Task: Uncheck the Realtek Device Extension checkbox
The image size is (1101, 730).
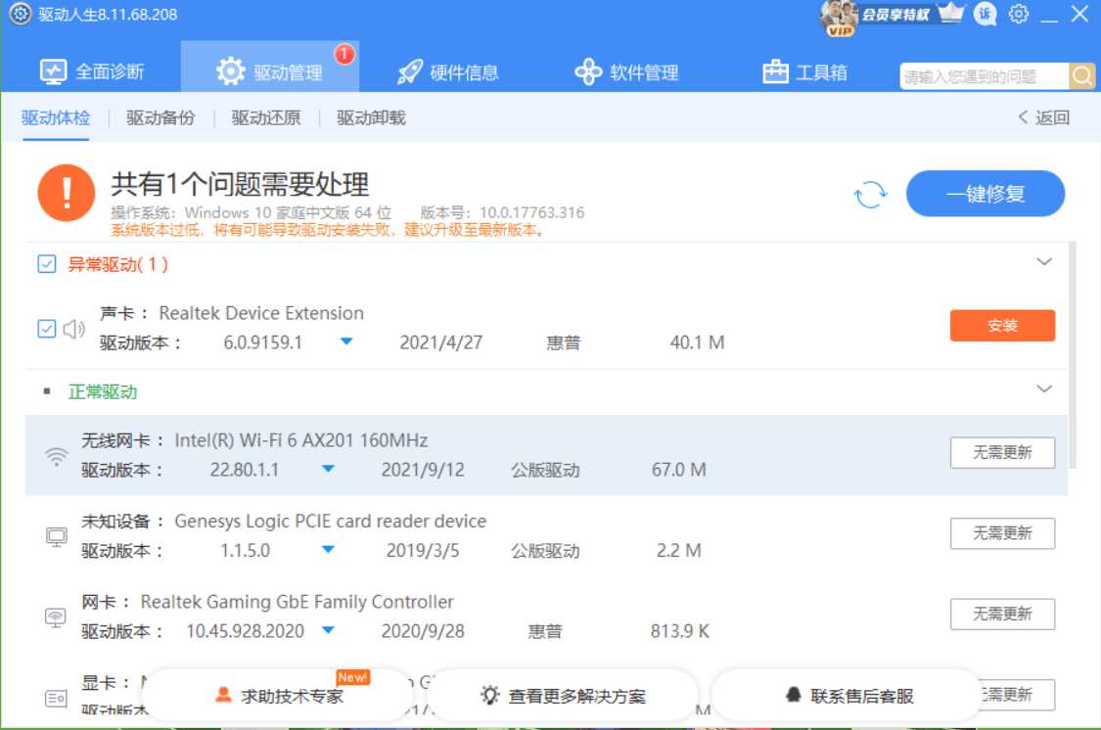Action: click(x=46, y=329)
